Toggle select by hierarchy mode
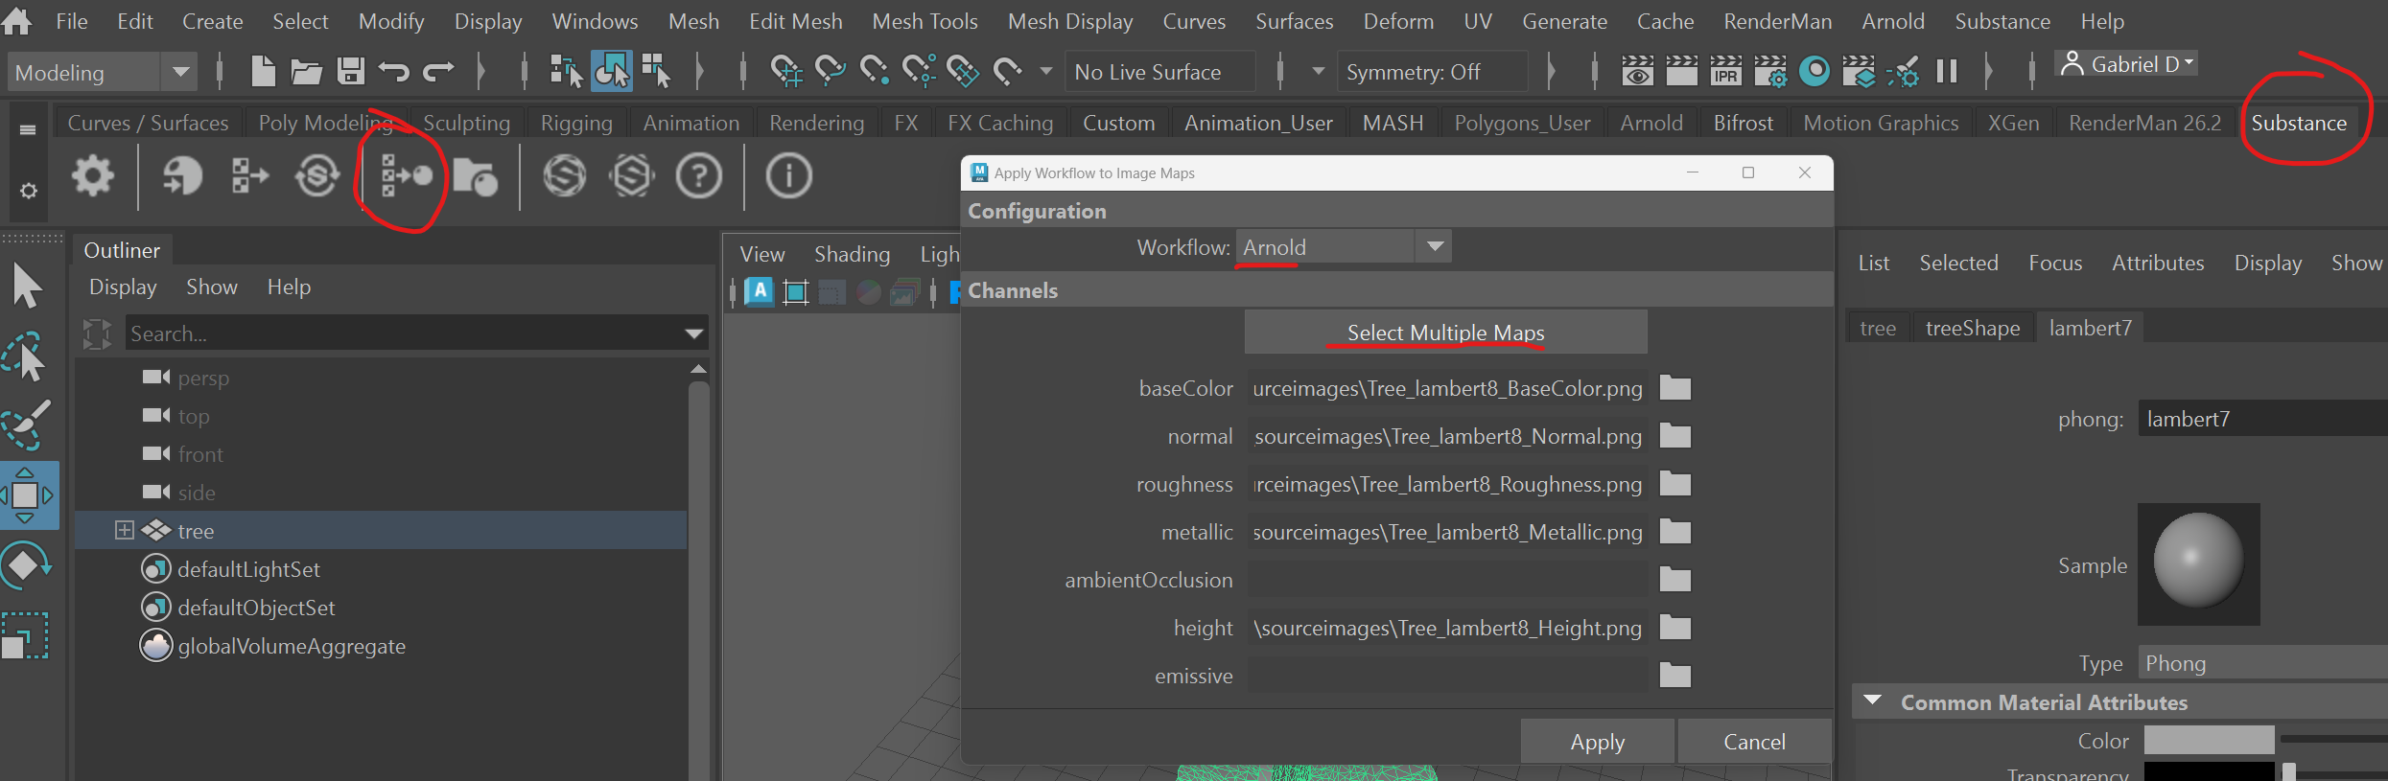The height and width of the screenshot is (781, 2388). [x=566, y=71]
